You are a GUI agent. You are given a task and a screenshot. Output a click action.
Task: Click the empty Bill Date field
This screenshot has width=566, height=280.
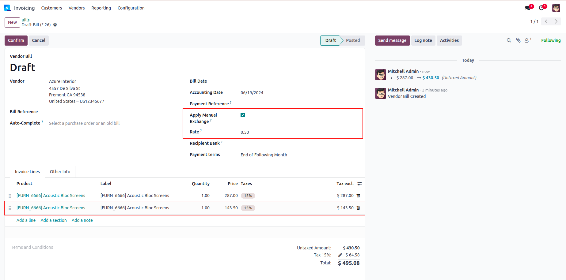(300, 81)
